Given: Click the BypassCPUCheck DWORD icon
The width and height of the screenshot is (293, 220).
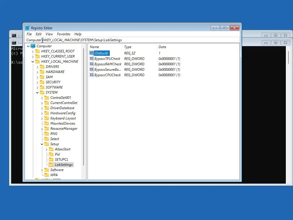Looking at the screenshot, I should [x=91, y=75].
